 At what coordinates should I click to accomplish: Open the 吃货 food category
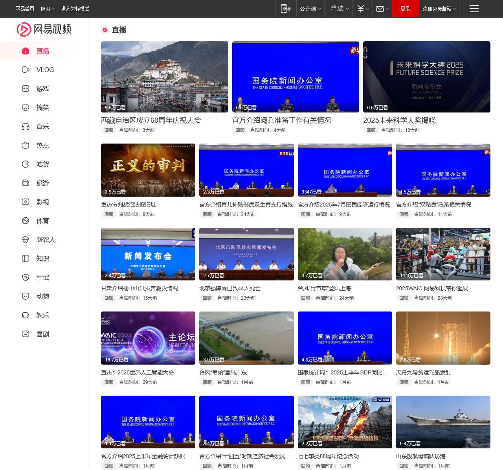click(42, 164)
